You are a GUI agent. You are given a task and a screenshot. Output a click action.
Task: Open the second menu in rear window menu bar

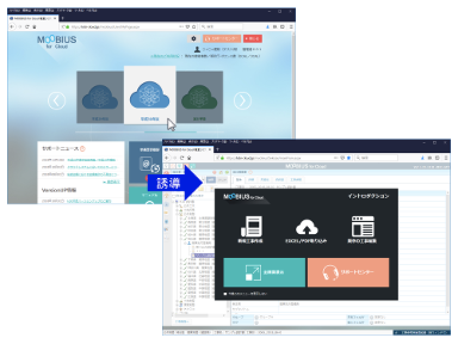[x=27, y=10]
